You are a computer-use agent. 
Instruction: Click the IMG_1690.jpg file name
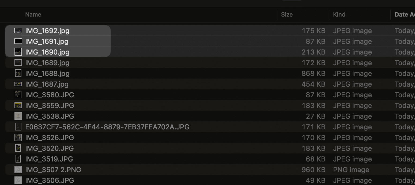point(47,52)
